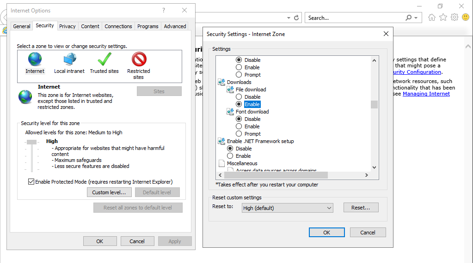Select Disable under File download

tap(239, 97)
